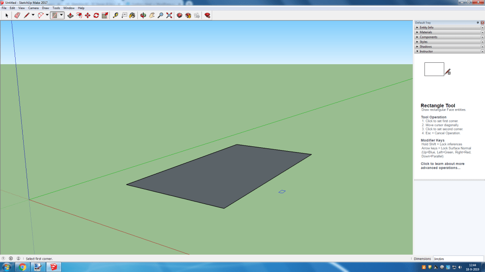
Task: Expand the Shadows panel
Action: (x=425, y=46)
